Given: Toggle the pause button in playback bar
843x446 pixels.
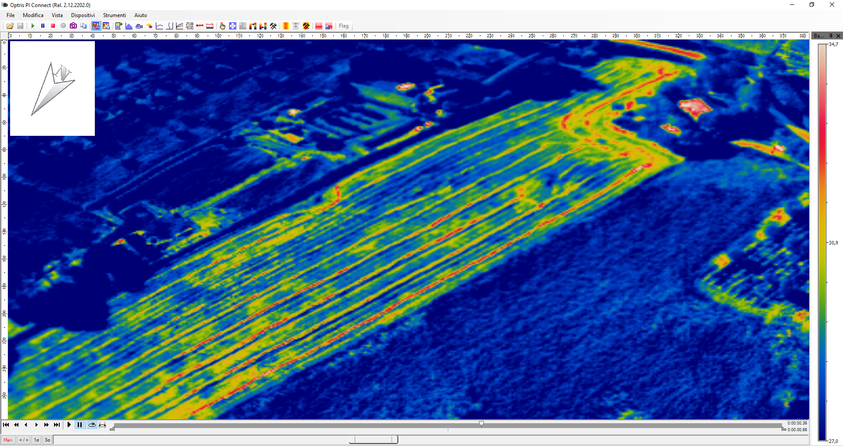Looking at the screenshot, I should [x=79, y=425].
